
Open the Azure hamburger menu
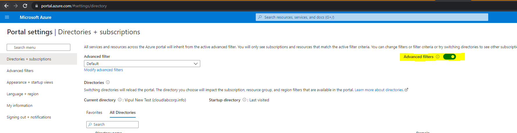pyautogui.click(x=7, y=17)
